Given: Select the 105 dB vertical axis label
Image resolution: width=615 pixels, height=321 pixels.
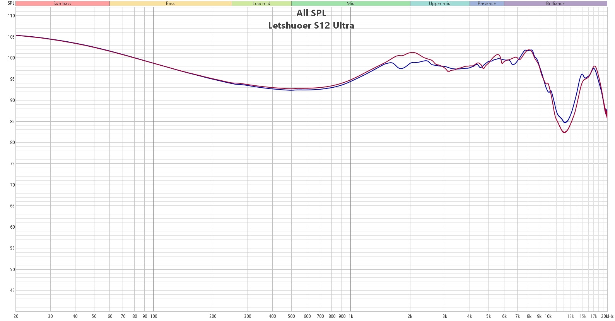Looking at the screenshot, I should [x=11, y=37].
